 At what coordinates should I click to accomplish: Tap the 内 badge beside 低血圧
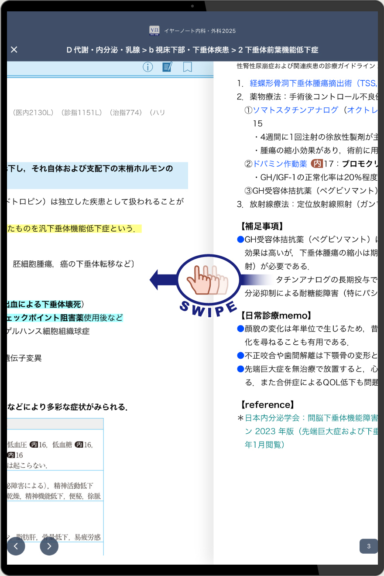point(34,445)
